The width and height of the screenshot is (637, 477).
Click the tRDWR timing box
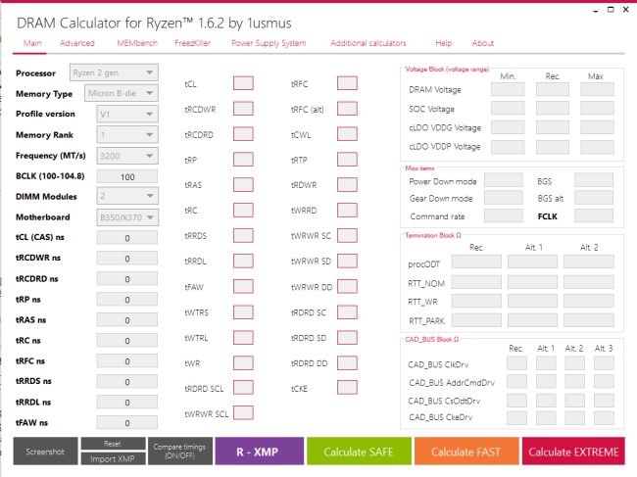click(347, 184)
